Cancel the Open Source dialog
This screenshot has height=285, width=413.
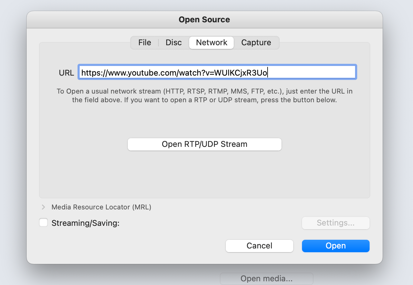[260, 246]
